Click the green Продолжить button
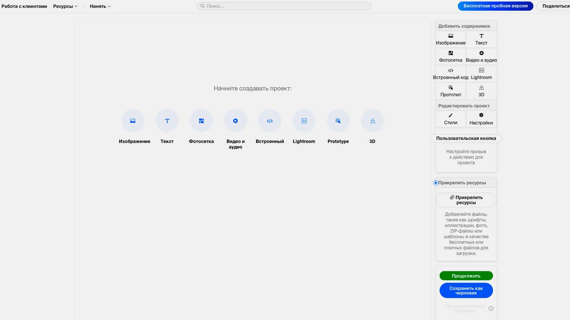 (x=466, y=276)
